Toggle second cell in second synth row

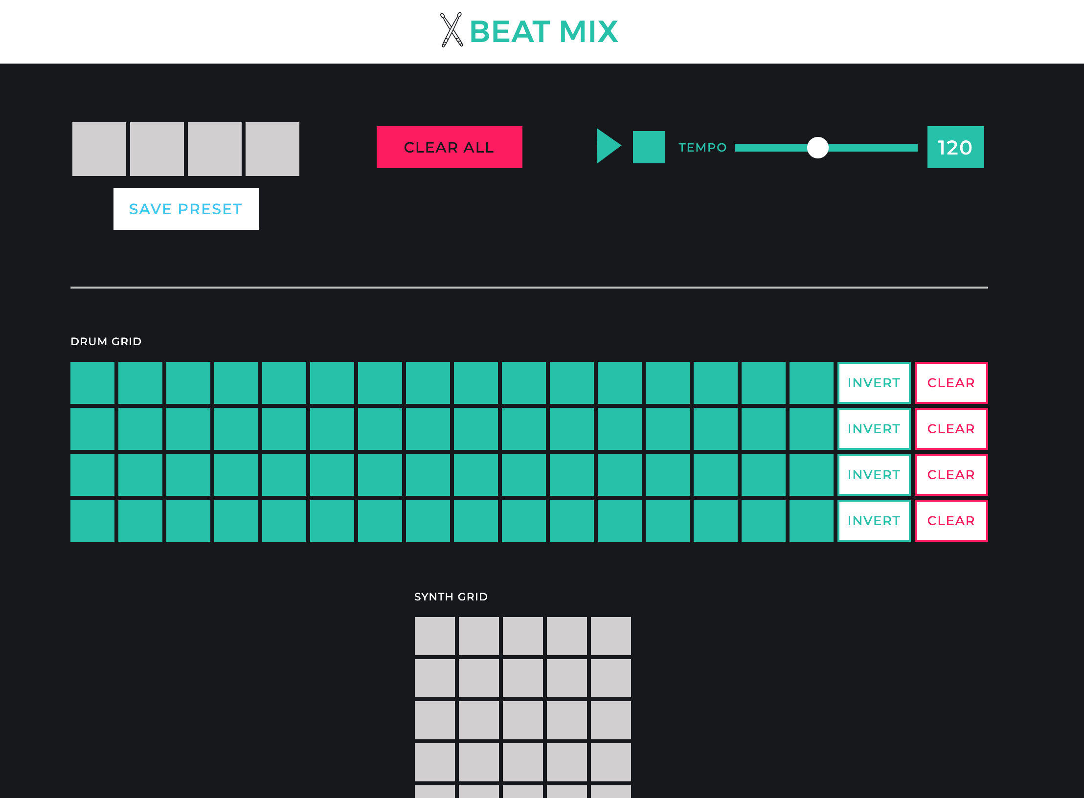pyautogui.click(x=479, y=678)
